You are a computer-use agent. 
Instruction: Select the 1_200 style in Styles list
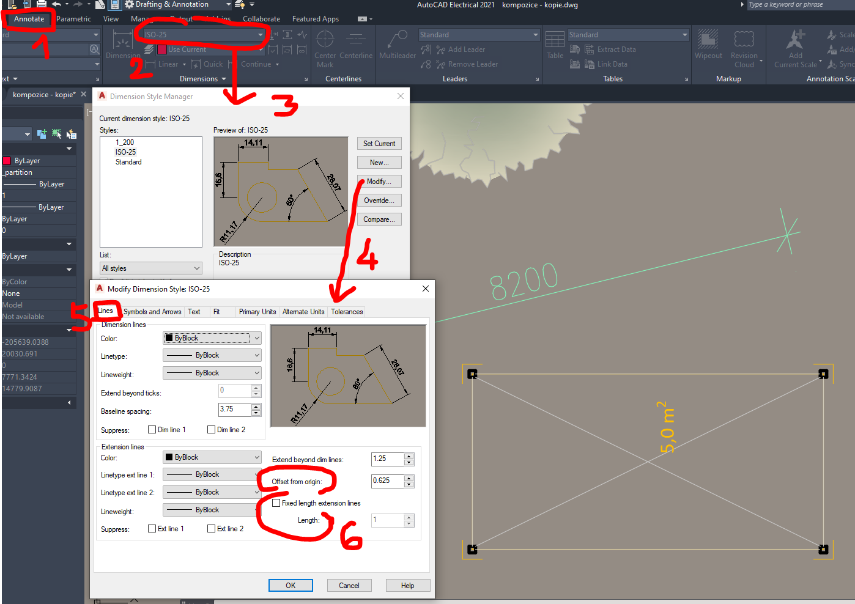click(125, 142)
